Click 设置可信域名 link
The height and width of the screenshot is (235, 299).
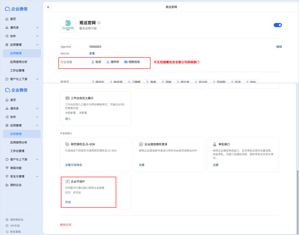pyautogui.click(x=73, y=165)
